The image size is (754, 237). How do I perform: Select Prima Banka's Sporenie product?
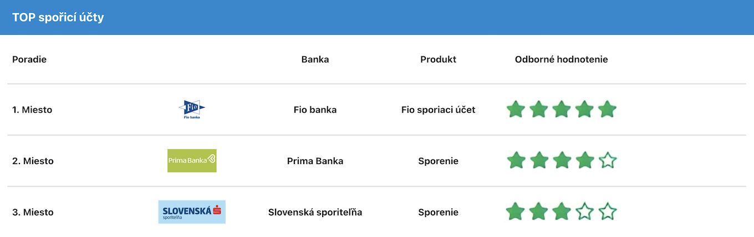tap(438, 161)
